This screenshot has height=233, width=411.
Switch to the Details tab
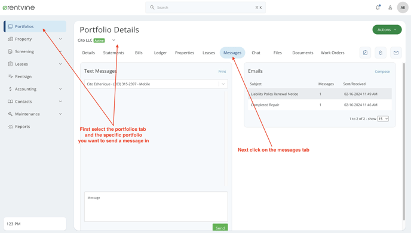click(88, 53)
